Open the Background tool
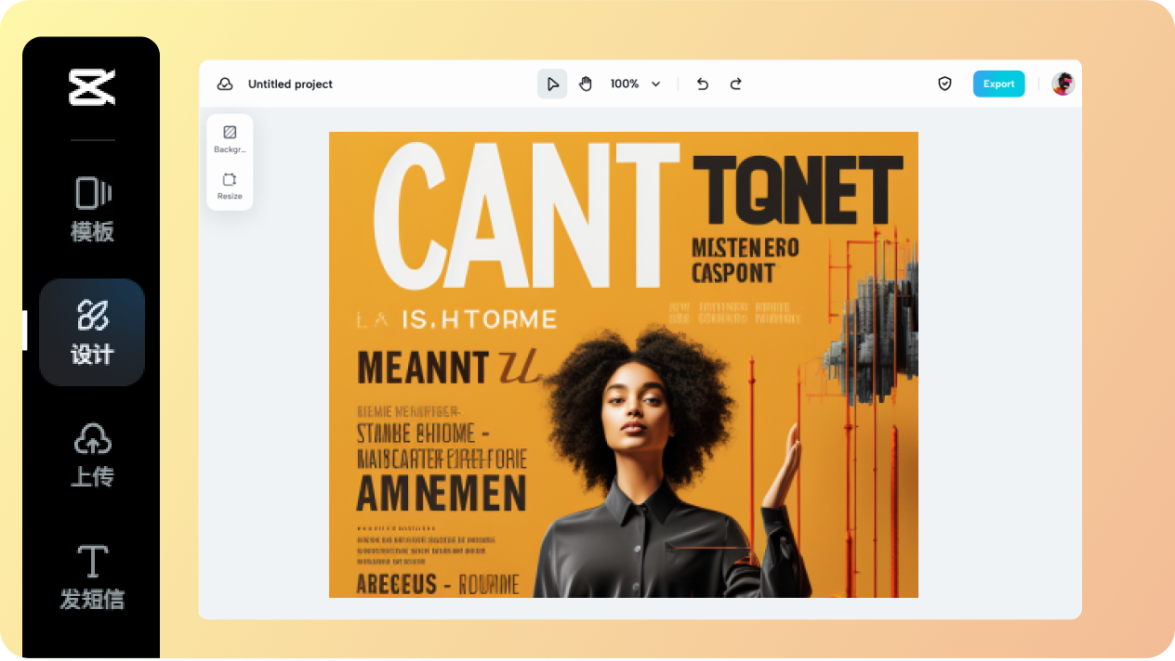Image resolution: width=1175 pixels, height=661 pixels. point(230,138)
